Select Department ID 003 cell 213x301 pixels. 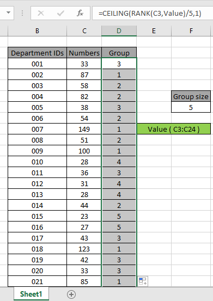click(37, 85)
